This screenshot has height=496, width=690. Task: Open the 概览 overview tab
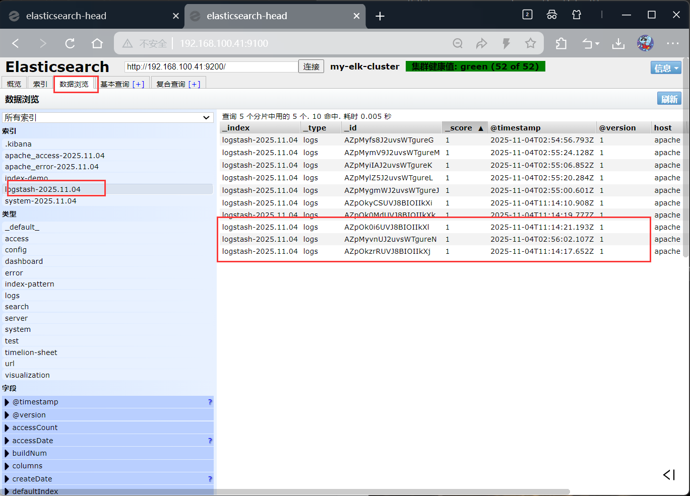pyautogui.click(x=14, y=84)
